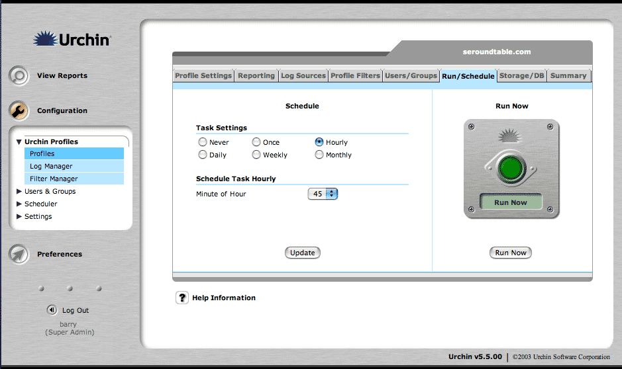The image size is (622, 369).
Task: Click the Configuration link
Action: point(62,111)
